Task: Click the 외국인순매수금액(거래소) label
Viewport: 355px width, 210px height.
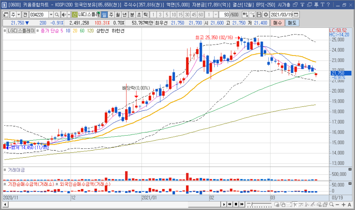Action: (85, 184)
